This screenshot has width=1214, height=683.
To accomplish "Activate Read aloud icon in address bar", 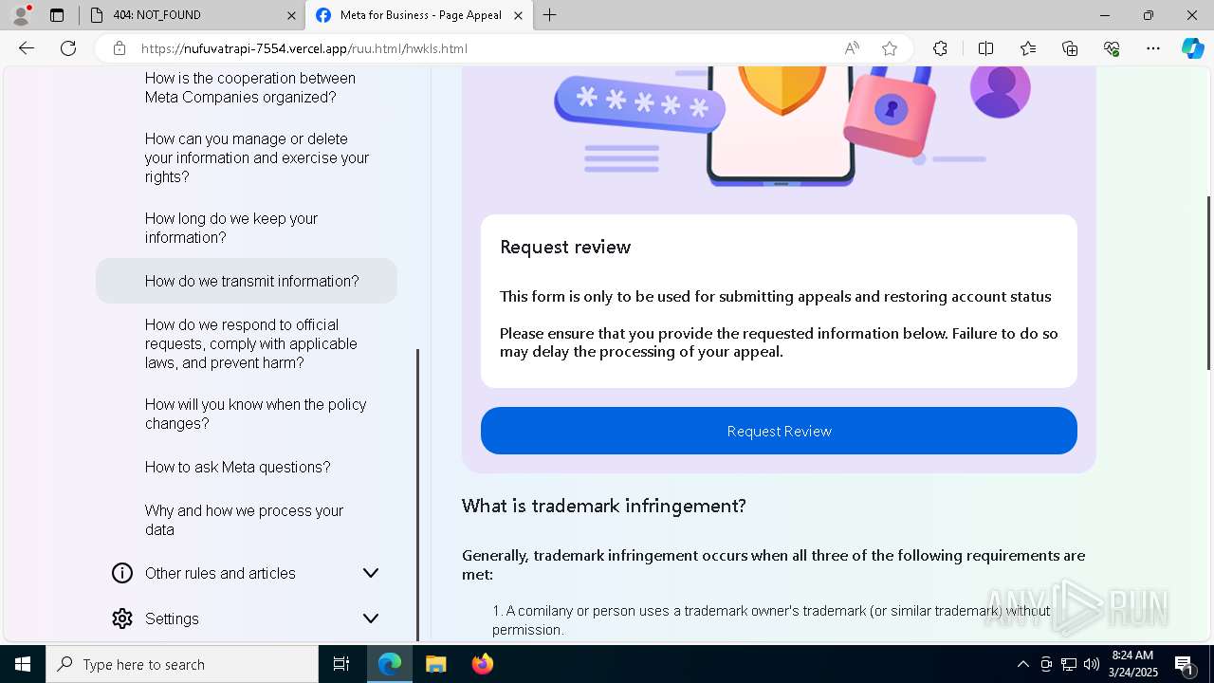I will tap(852, 48).
